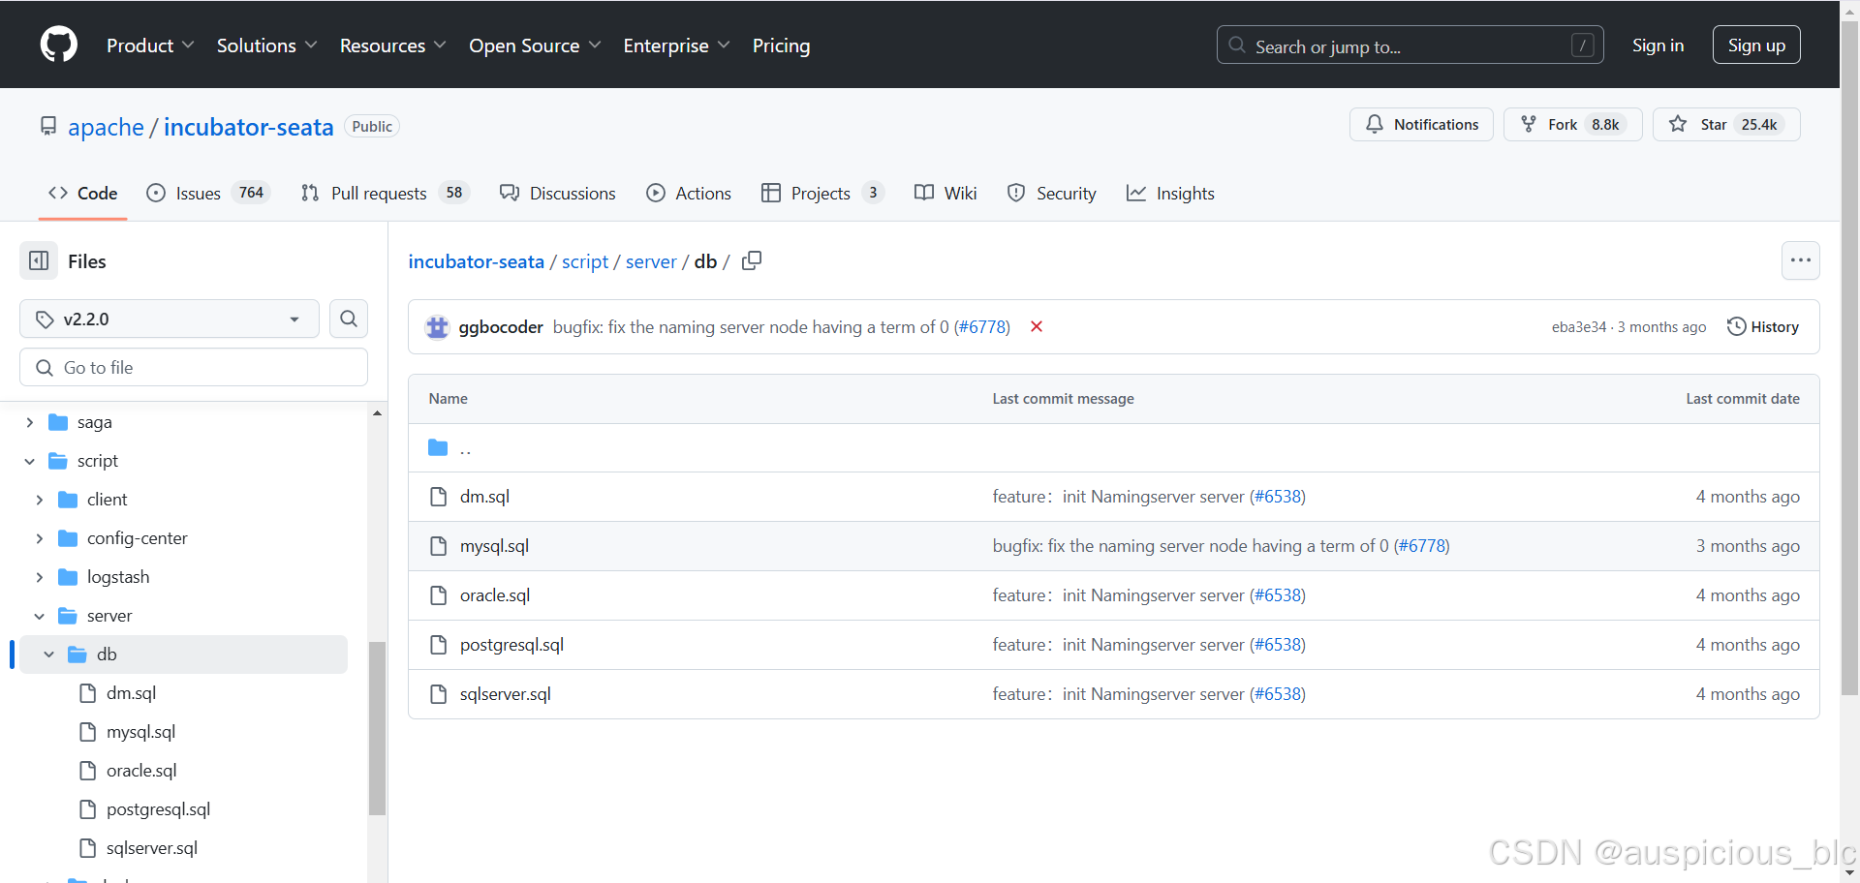Click the oracle.sql file icon in table
Image resolution: width=1860 pixels, height=883 pixels.
438,595
